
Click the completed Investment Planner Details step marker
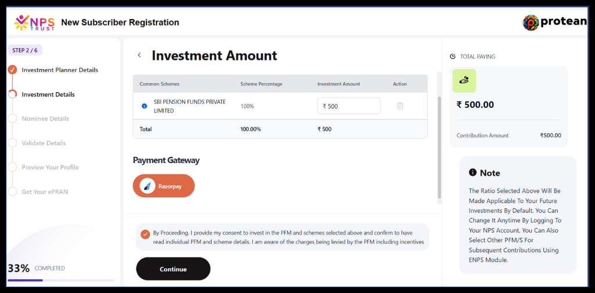tap(12, 70)
